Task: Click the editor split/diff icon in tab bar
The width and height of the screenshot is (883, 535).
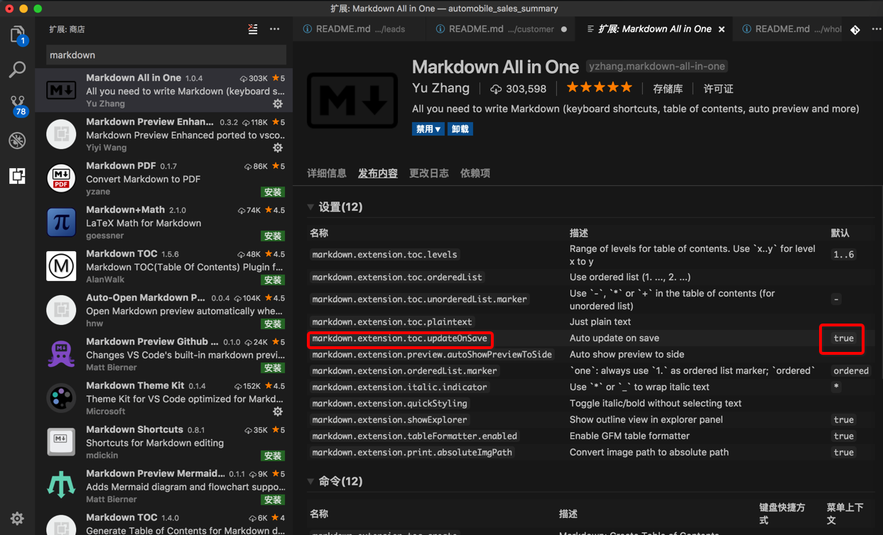Action: (x=855, y=30)
